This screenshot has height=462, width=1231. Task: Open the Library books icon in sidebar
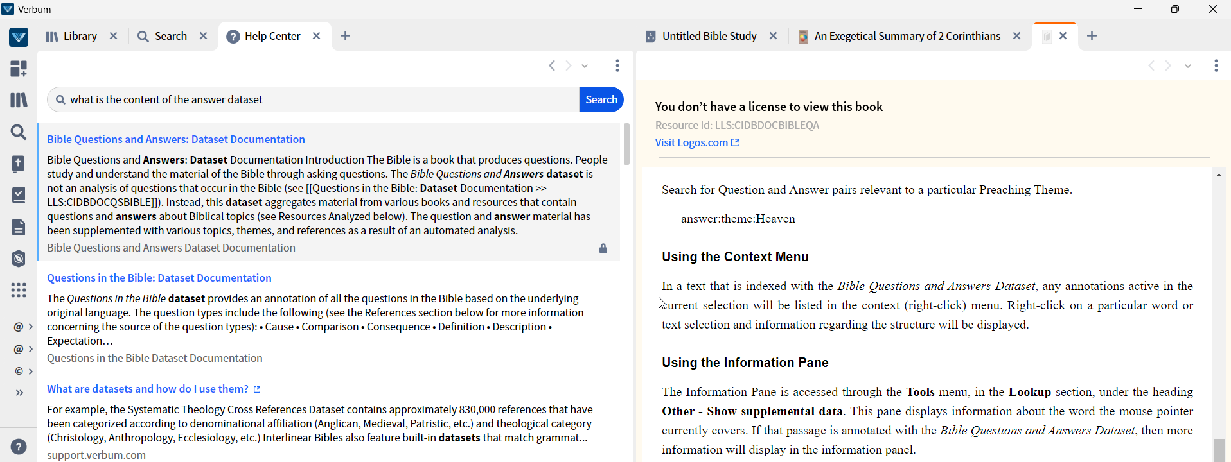pos(19,100)
